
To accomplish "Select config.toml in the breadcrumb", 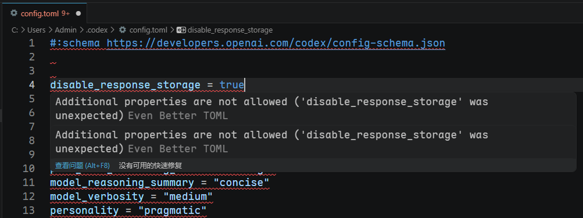I will click(148, 30).
